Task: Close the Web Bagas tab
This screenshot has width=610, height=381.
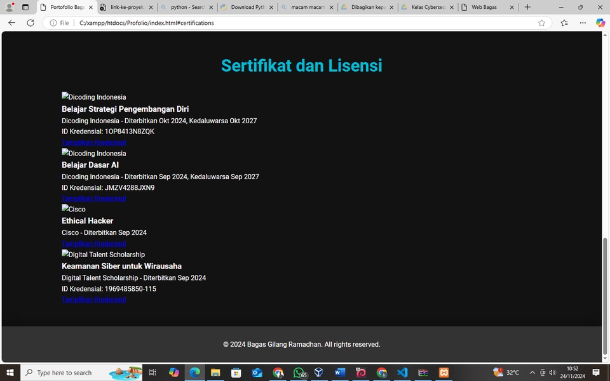Action: [x=512, y=8]
